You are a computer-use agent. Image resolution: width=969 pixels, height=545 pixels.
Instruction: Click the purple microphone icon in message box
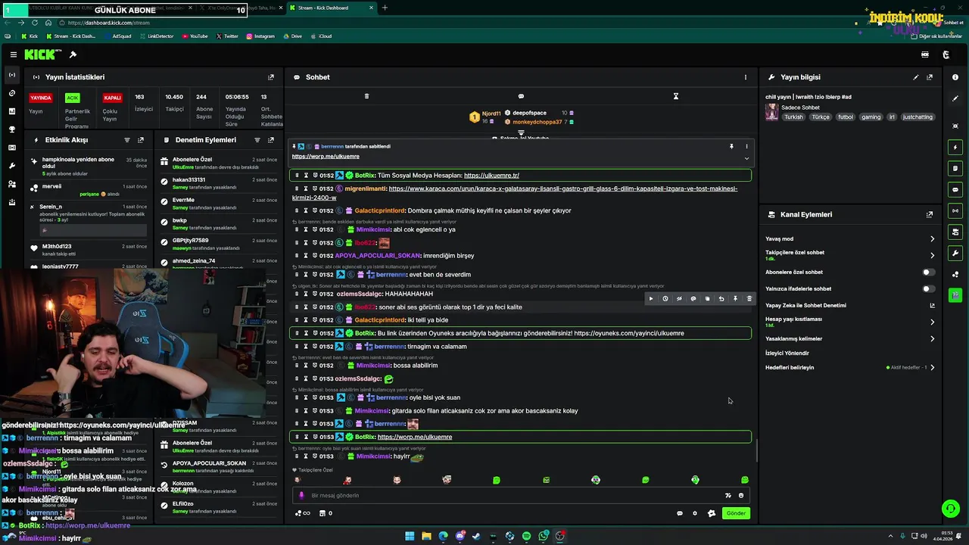tap(301, 496)
